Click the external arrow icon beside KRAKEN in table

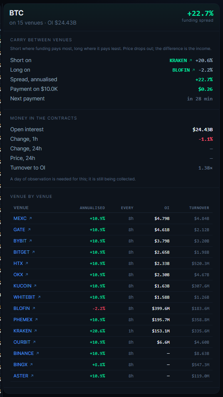[x=35, y=331]
